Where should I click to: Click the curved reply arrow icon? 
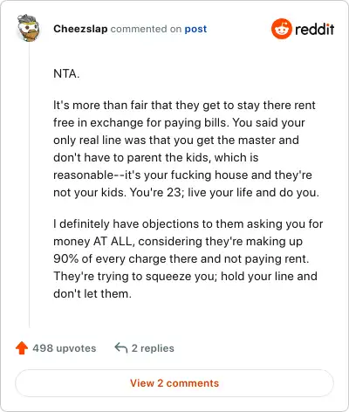pos(121,347)
